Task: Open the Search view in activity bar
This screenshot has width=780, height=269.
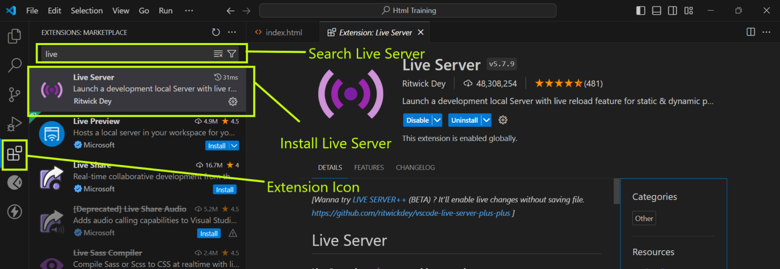Action: tap(15, 65)
